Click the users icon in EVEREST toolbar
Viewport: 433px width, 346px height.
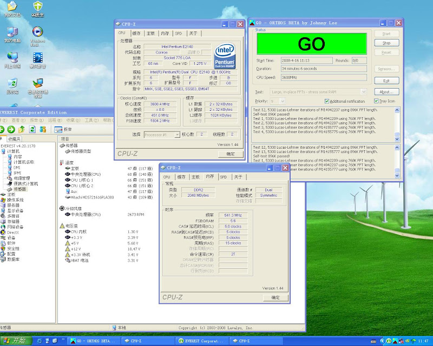pos(43,129)
